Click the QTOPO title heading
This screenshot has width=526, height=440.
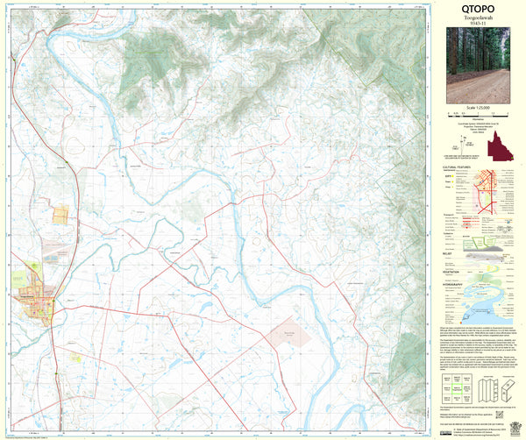coord(478,9)
